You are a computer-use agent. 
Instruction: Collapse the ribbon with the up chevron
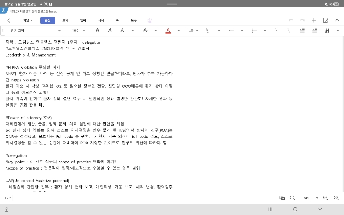point(337,20)
